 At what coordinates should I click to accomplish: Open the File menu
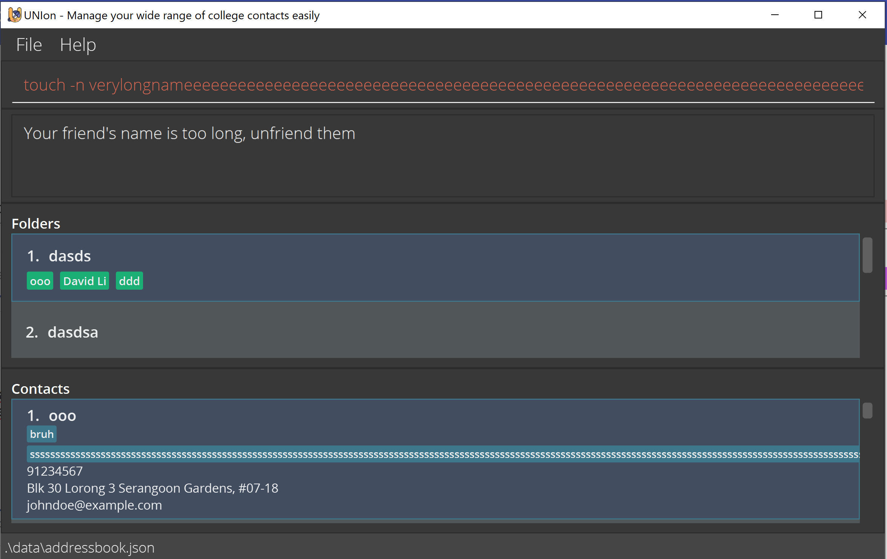(29, 45)
